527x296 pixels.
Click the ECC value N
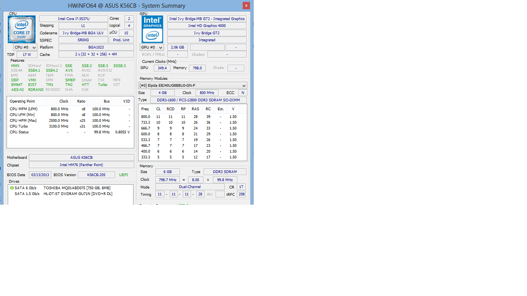tap(243, 93)
